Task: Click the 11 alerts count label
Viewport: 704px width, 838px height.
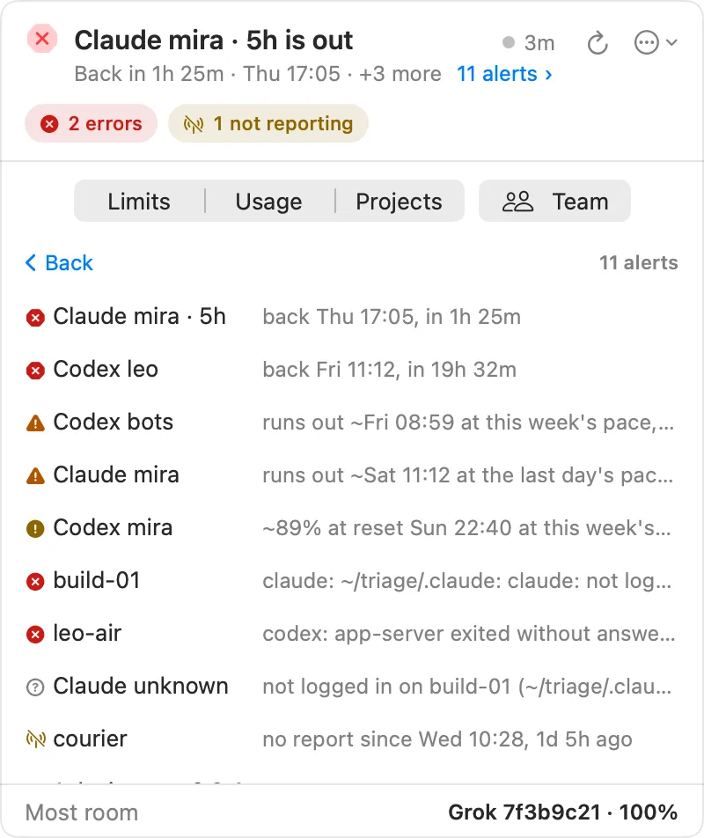Action: click(x=638, y=263)
